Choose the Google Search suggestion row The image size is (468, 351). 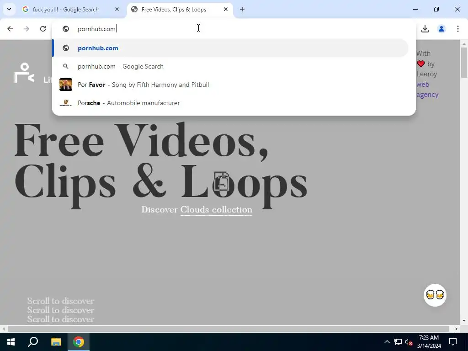coord(230,66)
